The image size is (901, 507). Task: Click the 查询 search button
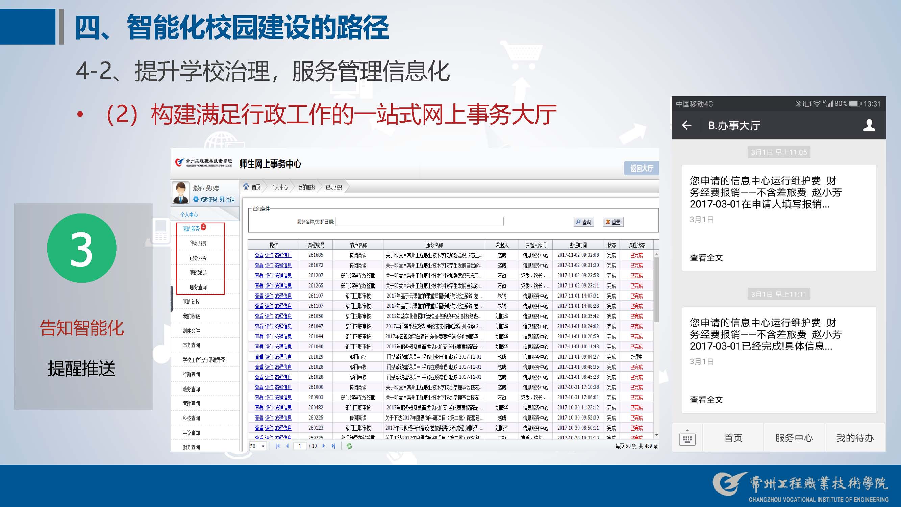583,222
